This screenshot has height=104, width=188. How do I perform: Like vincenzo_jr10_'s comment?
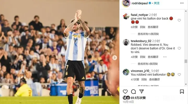(179, 74)
